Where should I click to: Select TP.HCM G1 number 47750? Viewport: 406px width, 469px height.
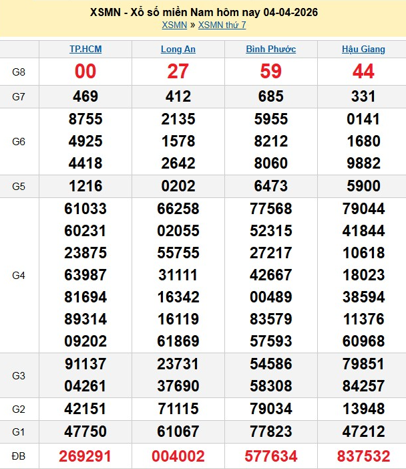click(x=85, y=432)
